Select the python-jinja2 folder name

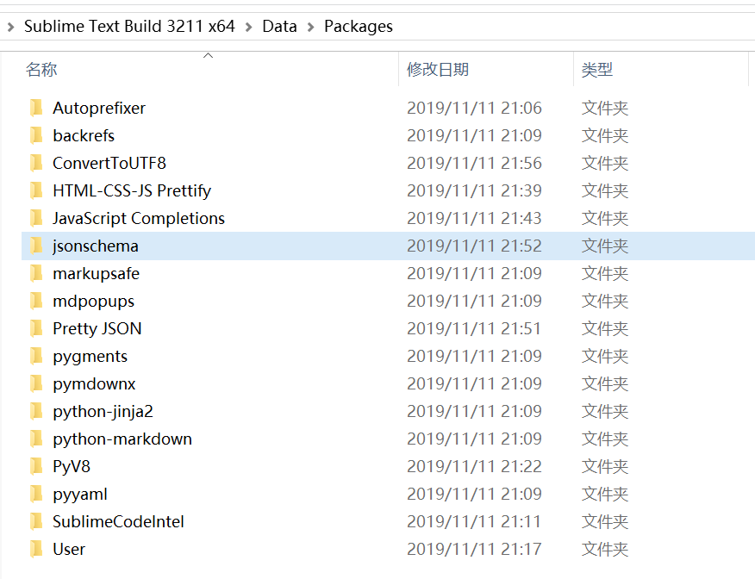point(103,412)
